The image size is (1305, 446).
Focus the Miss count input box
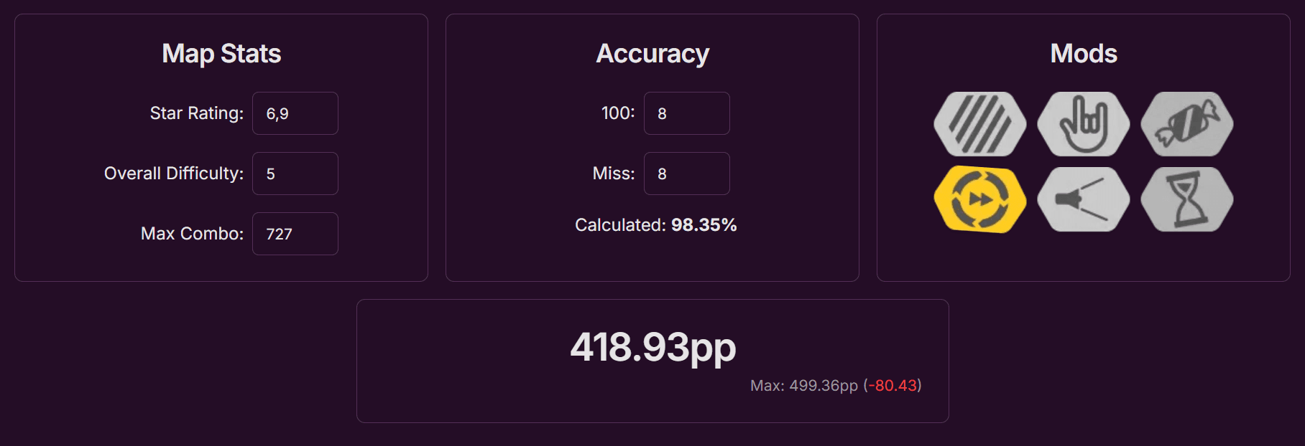tap(686, 174)
